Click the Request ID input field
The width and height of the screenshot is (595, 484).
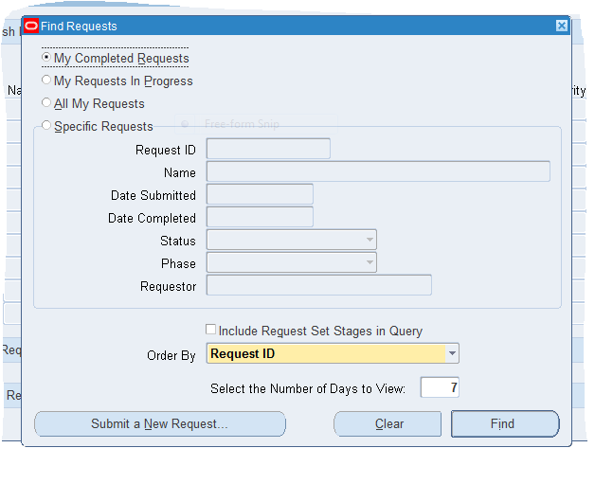[x=268, y=150]
